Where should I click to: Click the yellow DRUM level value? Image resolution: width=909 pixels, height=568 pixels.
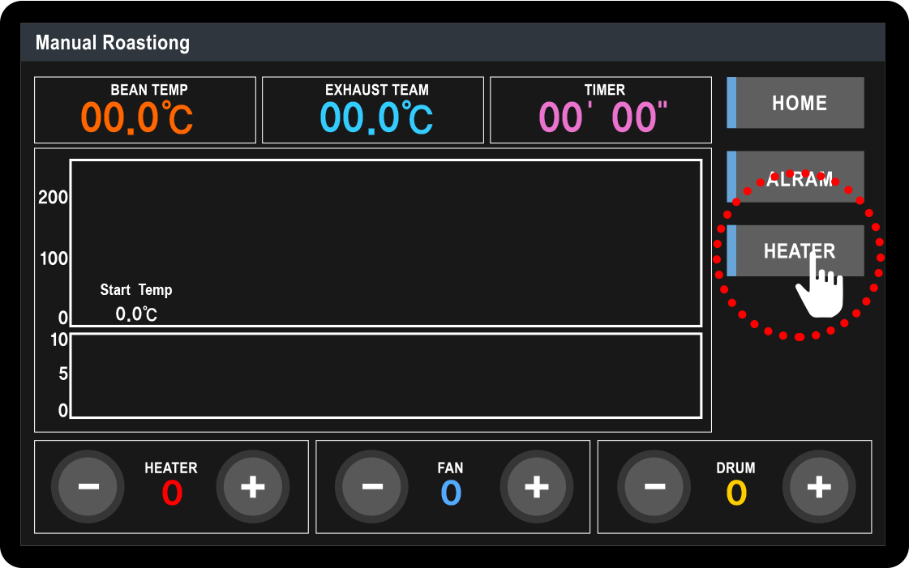point(735,493)
